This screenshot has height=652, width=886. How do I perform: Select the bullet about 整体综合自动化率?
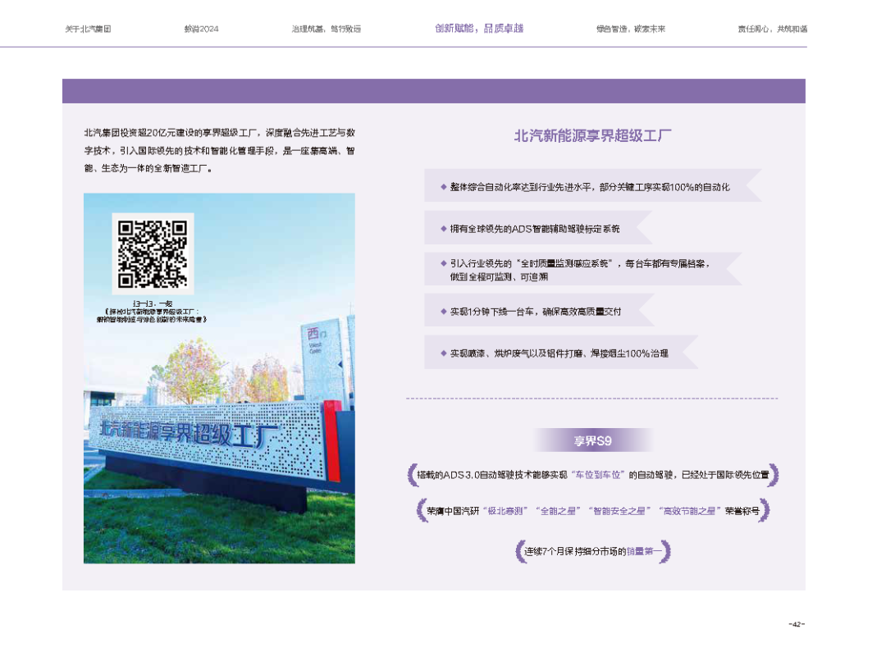(589, 187)
